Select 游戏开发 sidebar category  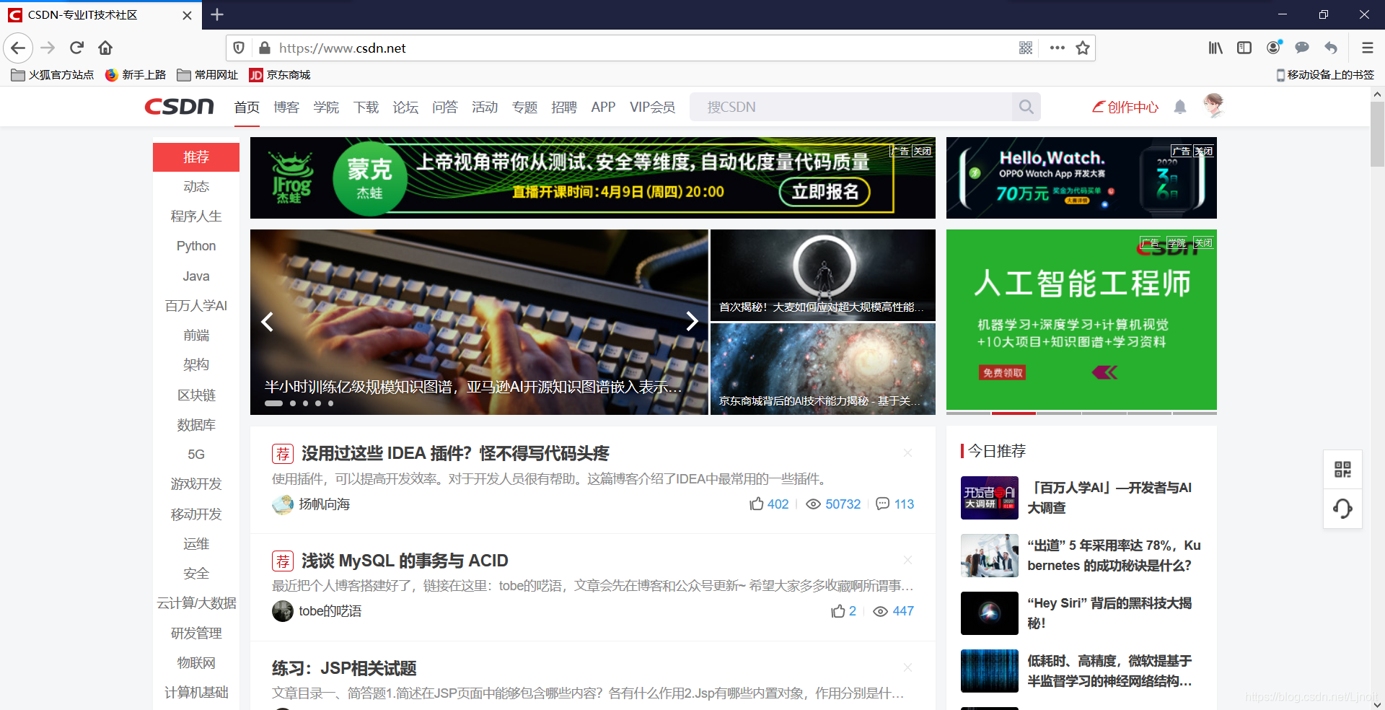click(196, 484)
